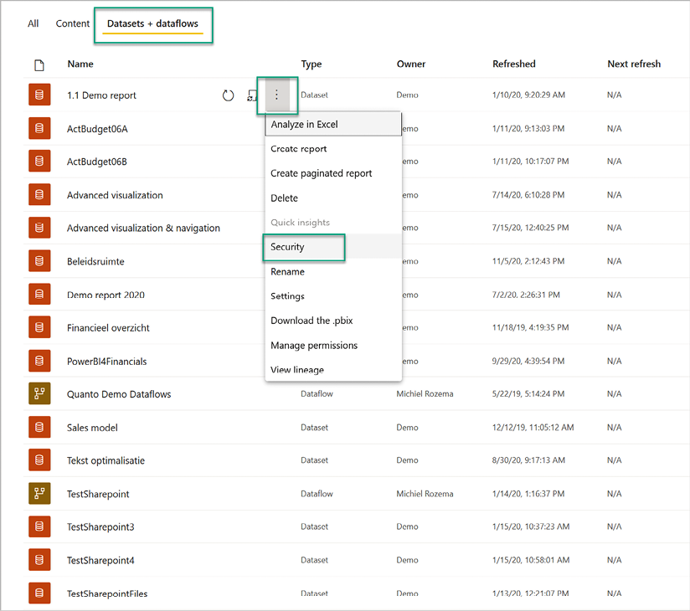The image size is (690, 611).
Task: Click the dataset icon next to TestSharepointFiles
Action: click(39, 593)
